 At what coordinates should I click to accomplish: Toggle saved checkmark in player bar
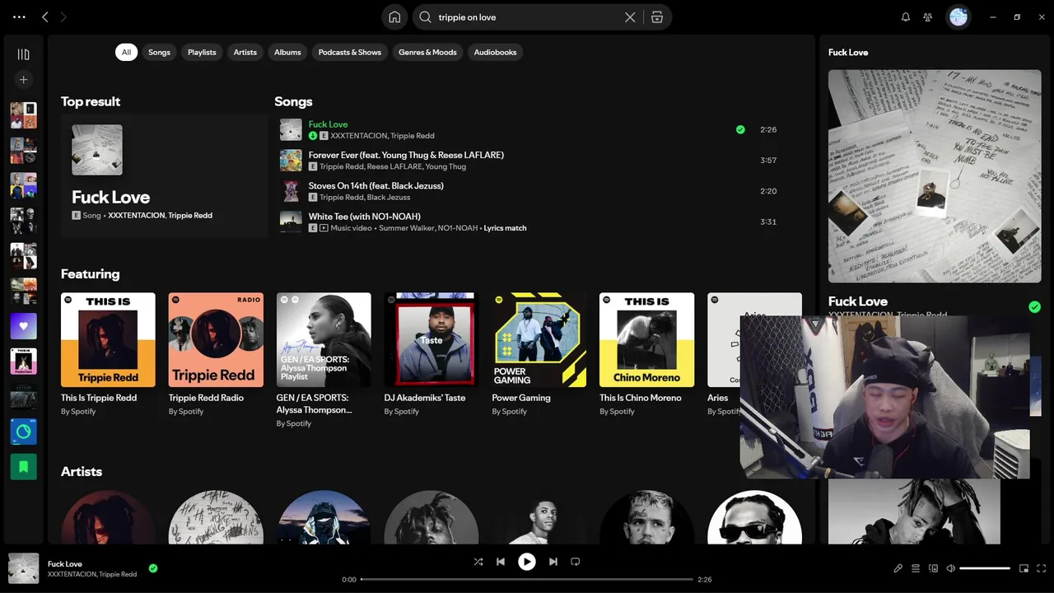tap(153, 568)
